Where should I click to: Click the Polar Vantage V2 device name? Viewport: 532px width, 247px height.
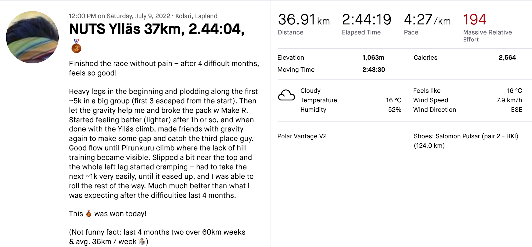(x=302, y=136)
